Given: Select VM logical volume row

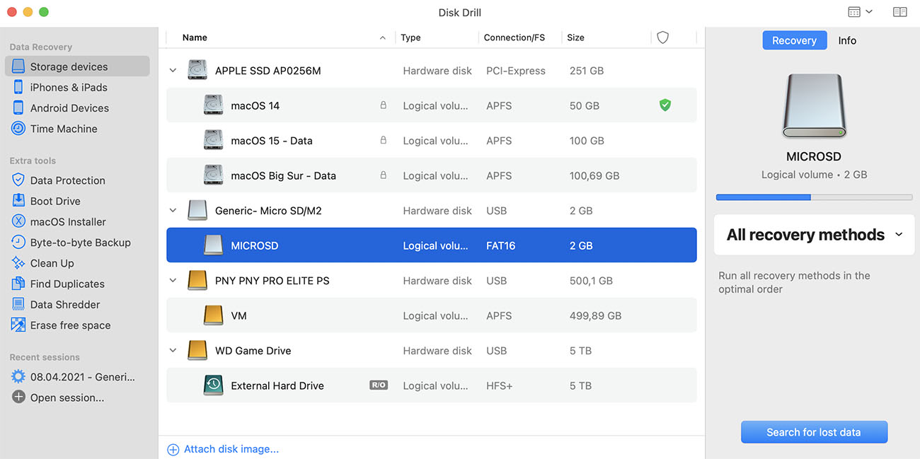Looking at the screenshot, I should pos(432,315).
